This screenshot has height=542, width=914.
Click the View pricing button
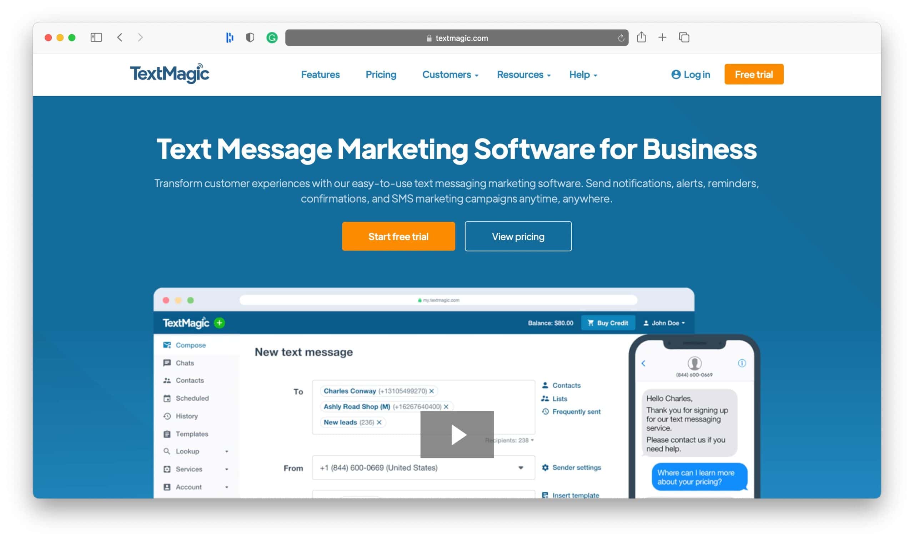(x=518, y=235)
